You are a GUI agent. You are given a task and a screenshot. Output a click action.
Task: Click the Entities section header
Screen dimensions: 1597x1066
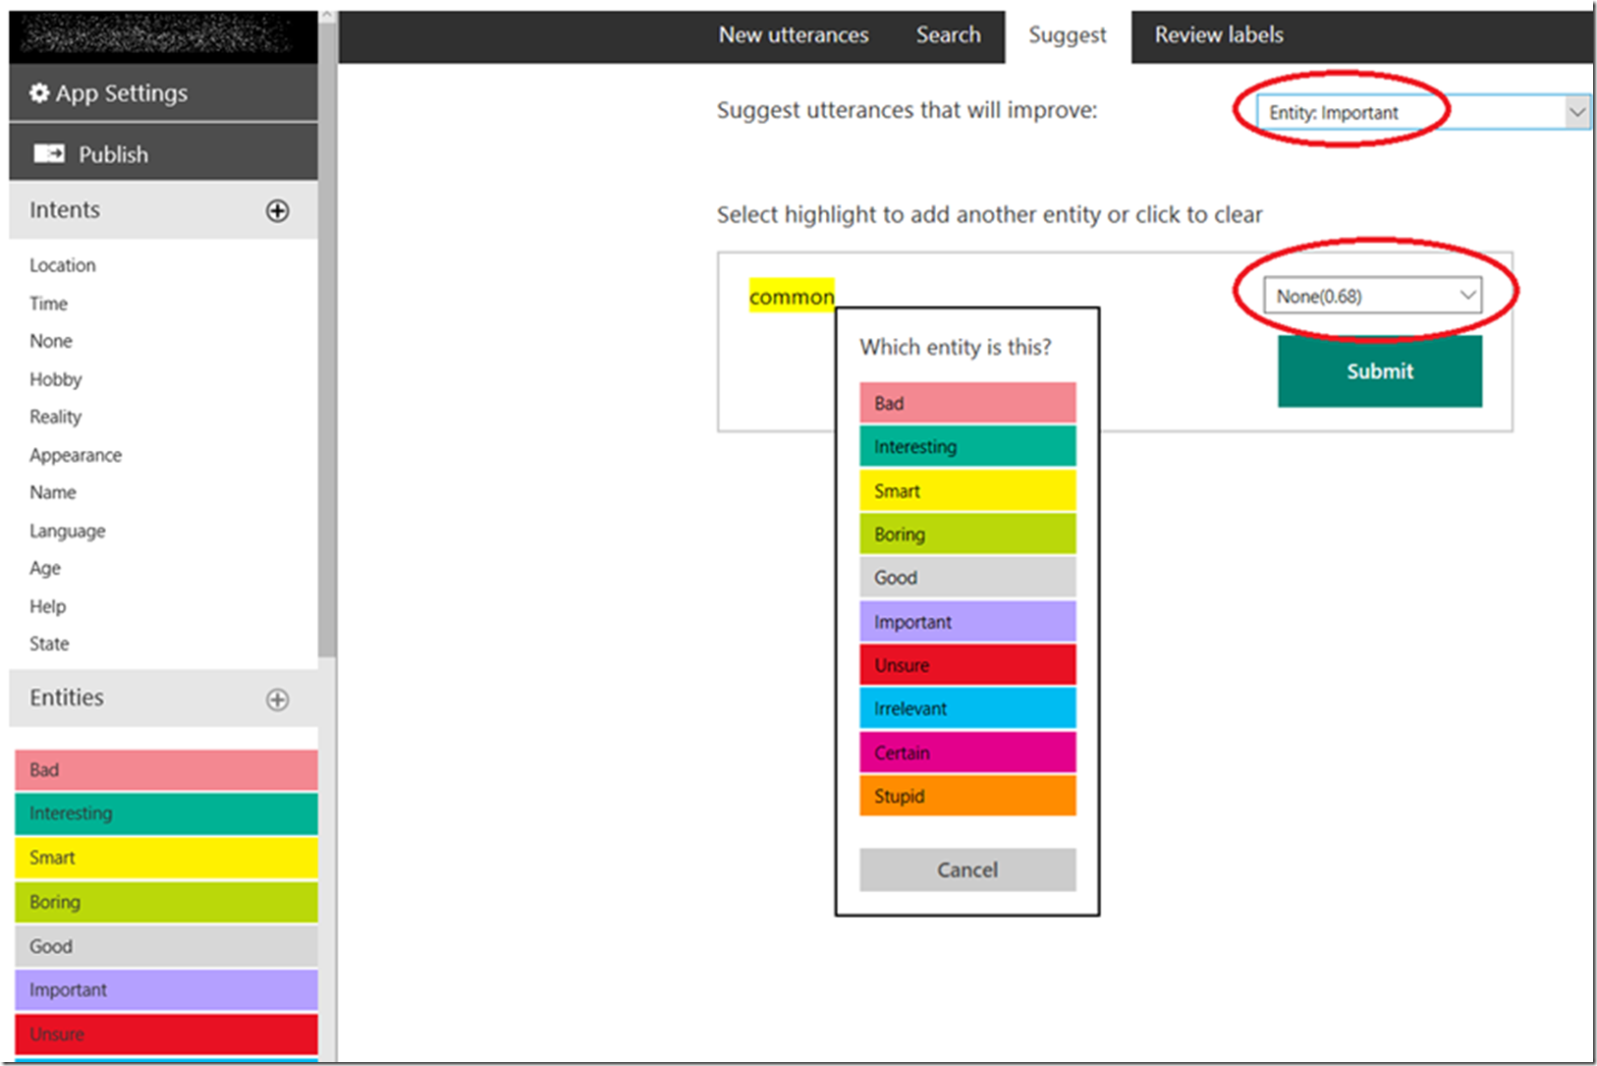[x=163, y=699]
